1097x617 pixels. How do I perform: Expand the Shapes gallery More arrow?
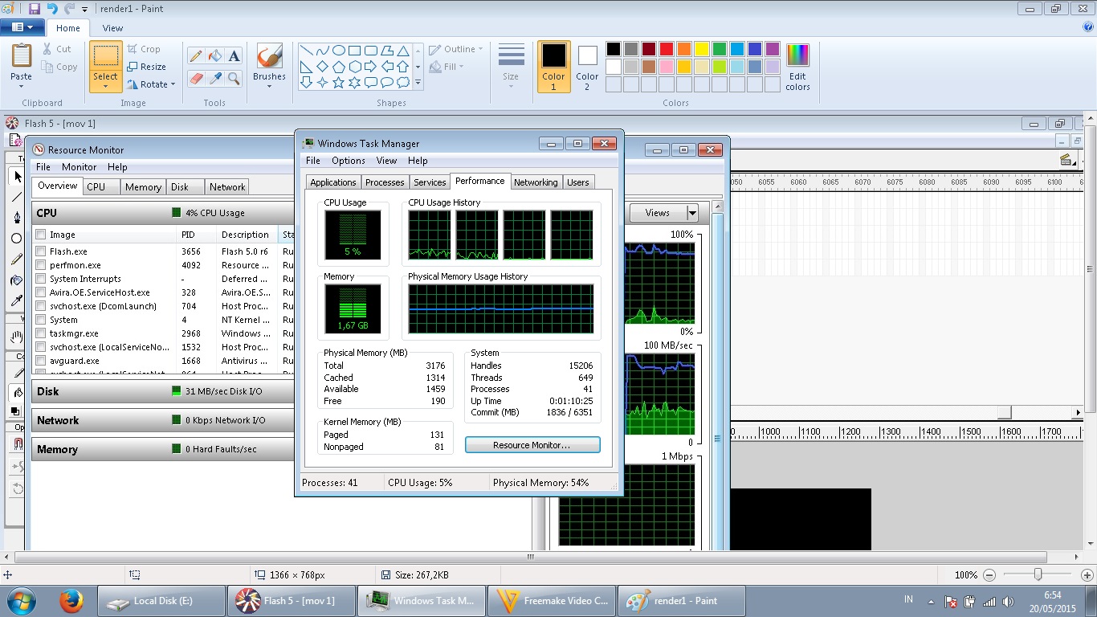[x=418, y=82]
